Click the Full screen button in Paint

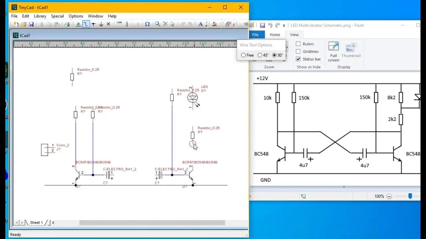(333, 52)
